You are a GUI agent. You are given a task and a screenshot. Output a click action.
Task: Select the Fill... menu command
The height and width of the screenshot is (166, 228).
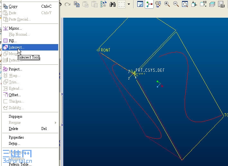(30, 41)
